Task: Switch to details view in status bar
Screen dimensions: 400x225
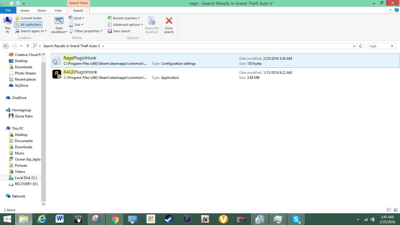Action: pyautogui.click(x=389, y=210)
